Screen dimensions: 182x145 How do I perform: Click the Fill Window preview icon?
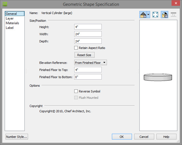(x=155, y=15)
